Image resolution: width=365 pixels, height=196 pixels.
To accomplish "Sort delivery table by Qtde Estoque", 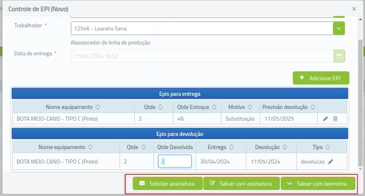I will pyautogui.click(x=214, y=107).
